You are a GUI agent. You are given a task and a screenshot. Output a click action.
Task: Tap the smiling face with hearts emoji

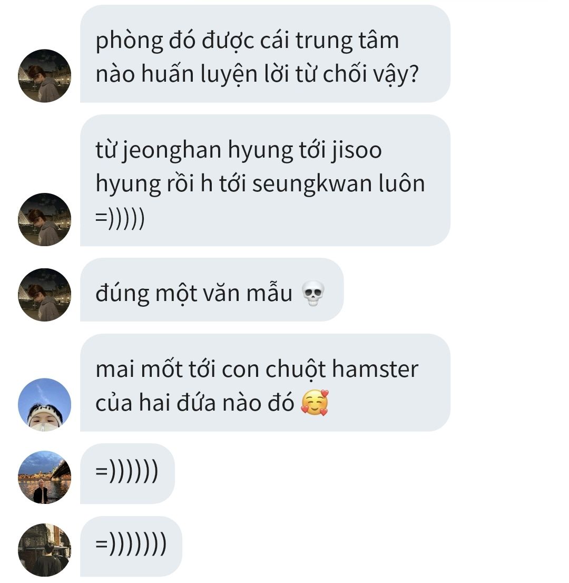point(315,403)
